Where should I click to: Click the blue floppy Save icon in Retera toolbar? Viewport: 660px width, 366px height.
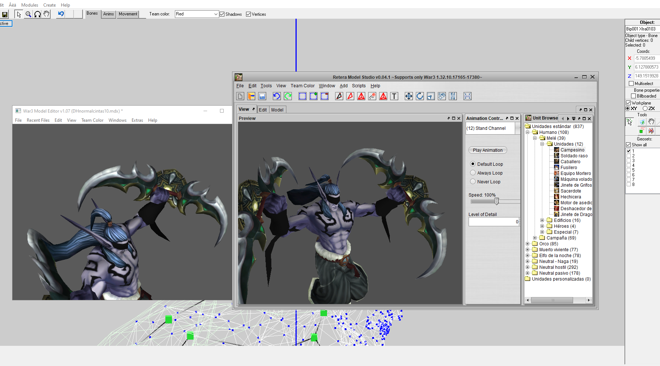262,96
